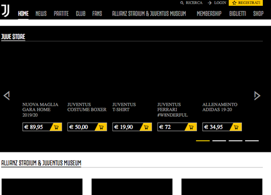Image resolution: width=271 pixels, height=195 pixels.
Task: Click the Juventus J logo
Action: pyautogui.click(x=5, y=10)
